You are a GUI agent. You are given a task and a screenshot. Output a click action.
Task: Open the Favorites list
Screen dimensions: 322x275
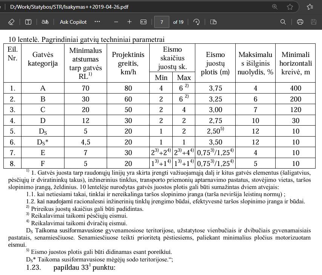[310, 7]
